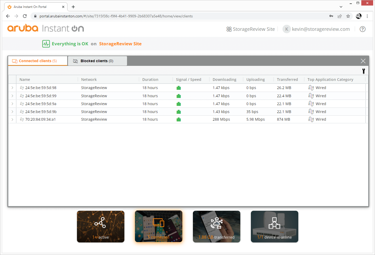Open a new browser tab
Screen dimensions: 375x255
73,7
